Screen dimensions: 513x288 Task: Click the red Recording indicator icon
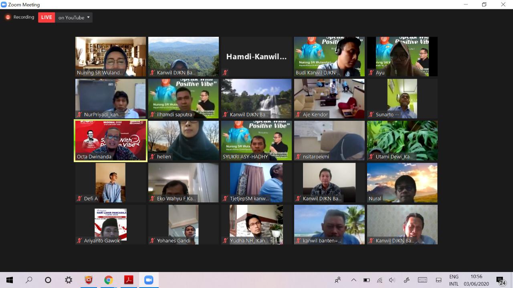[x=8, y=17]
